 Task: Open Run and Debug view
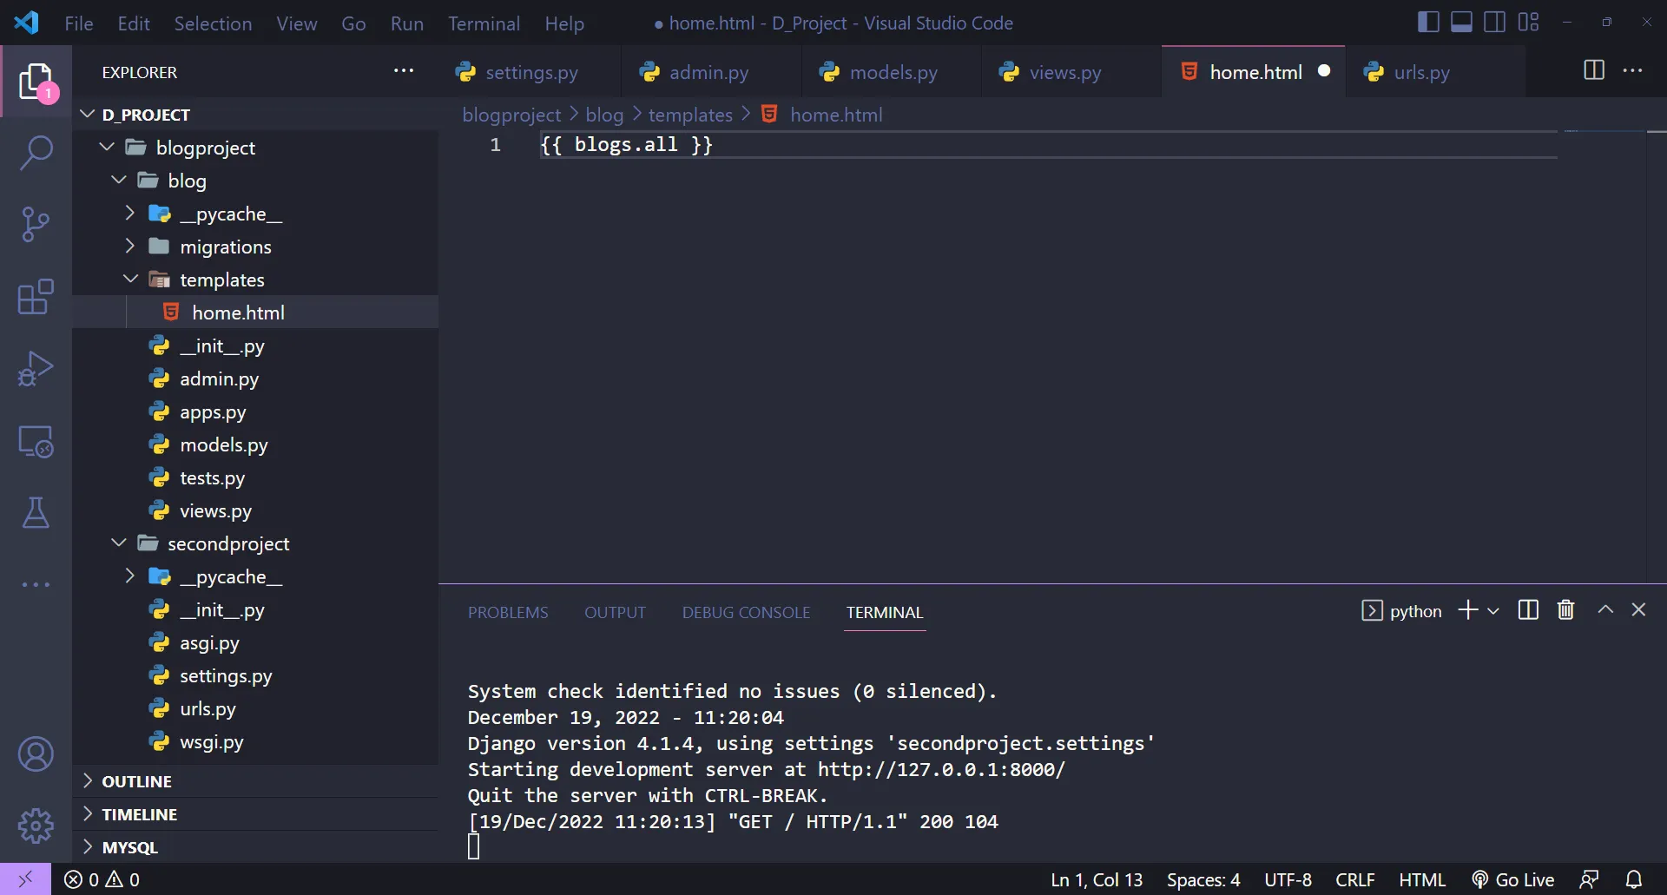pos(36,369)
